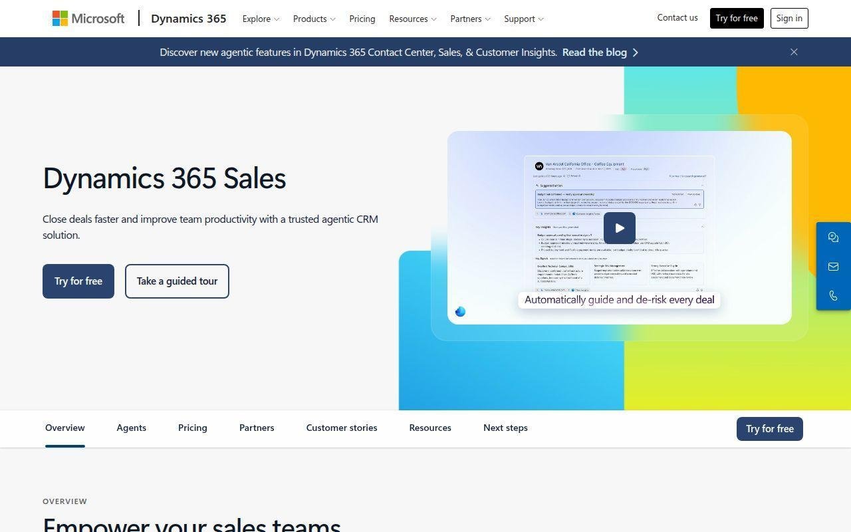Switch to the Pricing section tab
Viewport: 851px width, 532px height.
pos(193,428)
